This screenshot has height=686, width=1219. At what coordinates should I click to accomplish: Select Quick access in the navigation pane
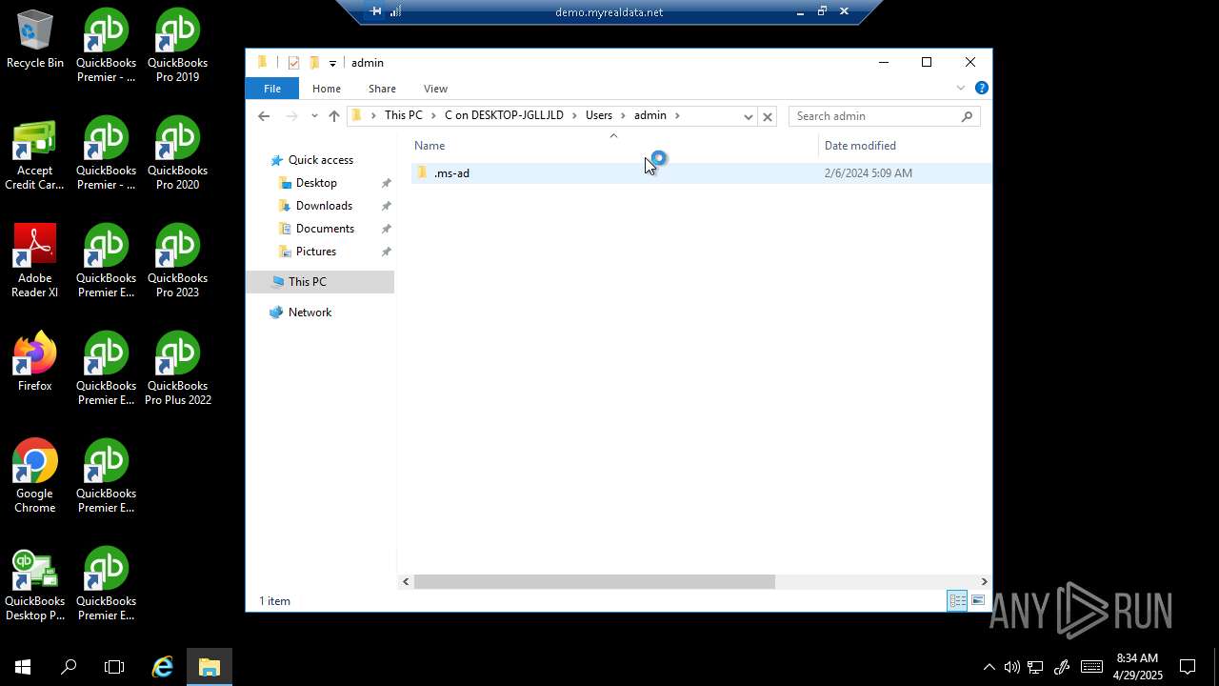pyautogui.click(x=320, y=160)
